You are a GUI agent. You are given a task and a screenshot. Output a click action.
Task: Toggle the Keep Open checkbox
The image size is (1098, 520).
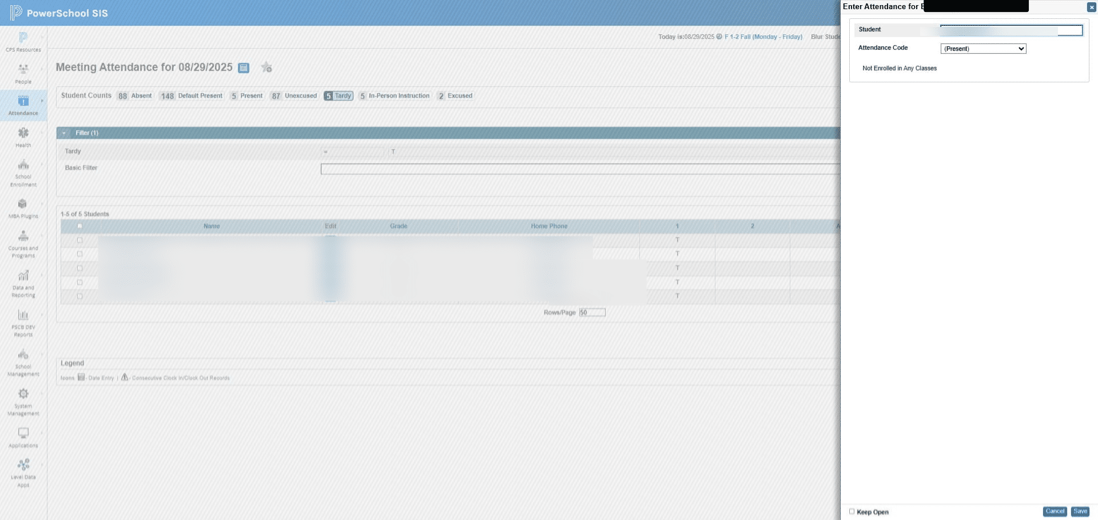click(x=852, y=511)
